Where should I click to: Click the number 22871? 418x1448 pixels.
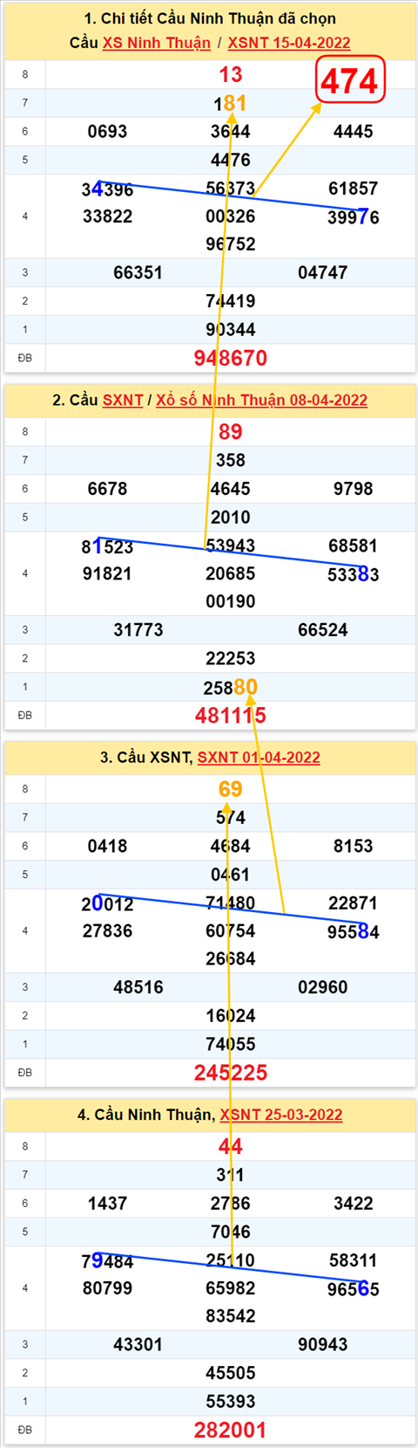pos(354,903)
